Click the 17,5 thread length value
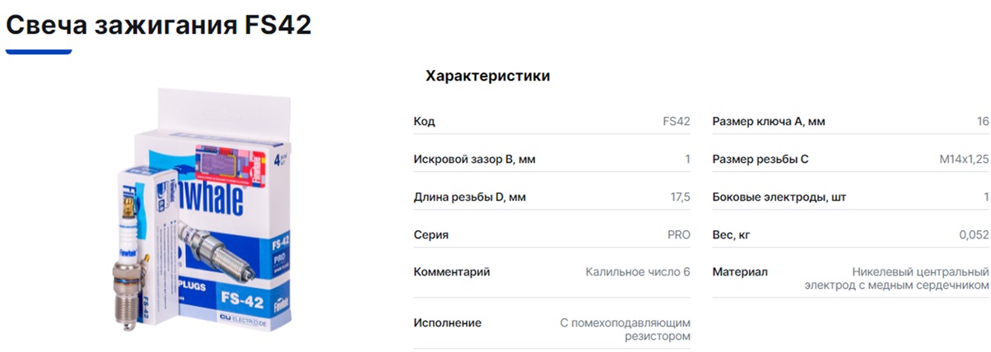The height and width of the screenshot is (352, 991). (680, 197)
